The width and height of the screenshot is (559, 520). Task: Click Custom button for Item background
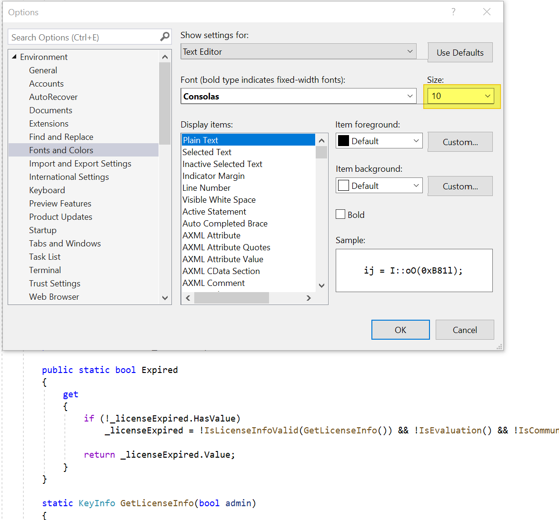click(x=460, y=186)
